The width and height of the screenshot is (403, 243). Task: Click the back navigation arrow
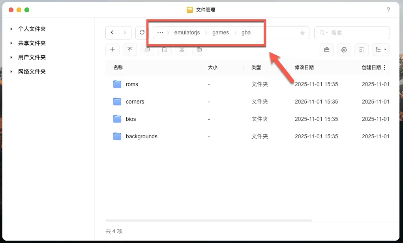[112, 33]
